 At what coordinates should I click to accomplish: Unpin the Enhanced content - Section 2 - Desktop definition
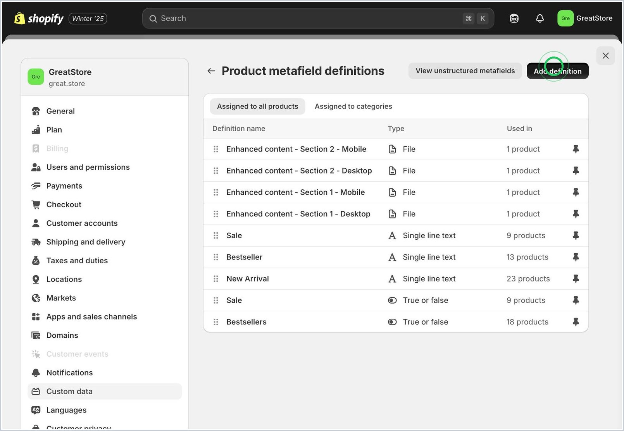click(576, 171)
